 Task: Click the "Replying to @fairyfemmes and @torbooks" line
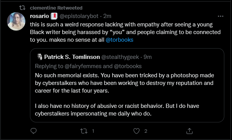click(x=88, y=66)
